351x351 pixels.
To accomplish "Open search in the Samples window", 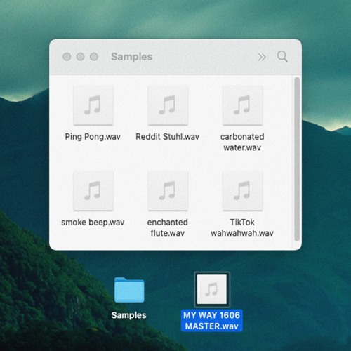I will 282,56.
